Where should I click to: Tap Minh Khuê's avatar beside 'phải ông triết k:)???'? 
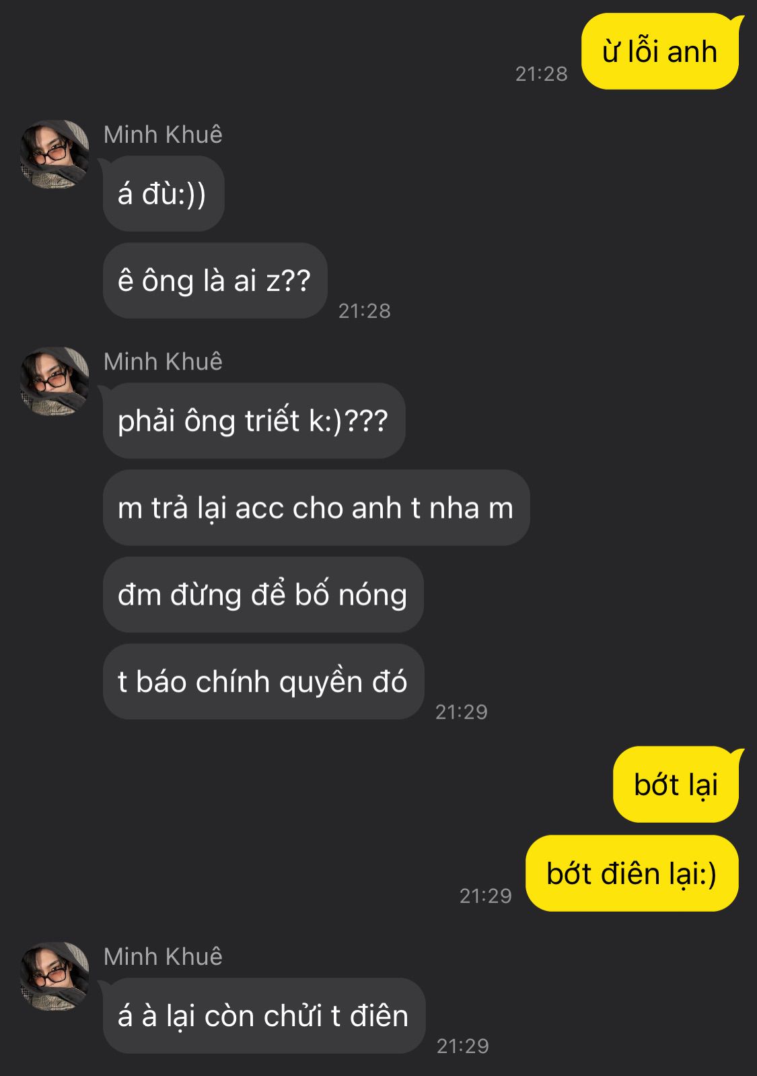(x=55, y=381)
